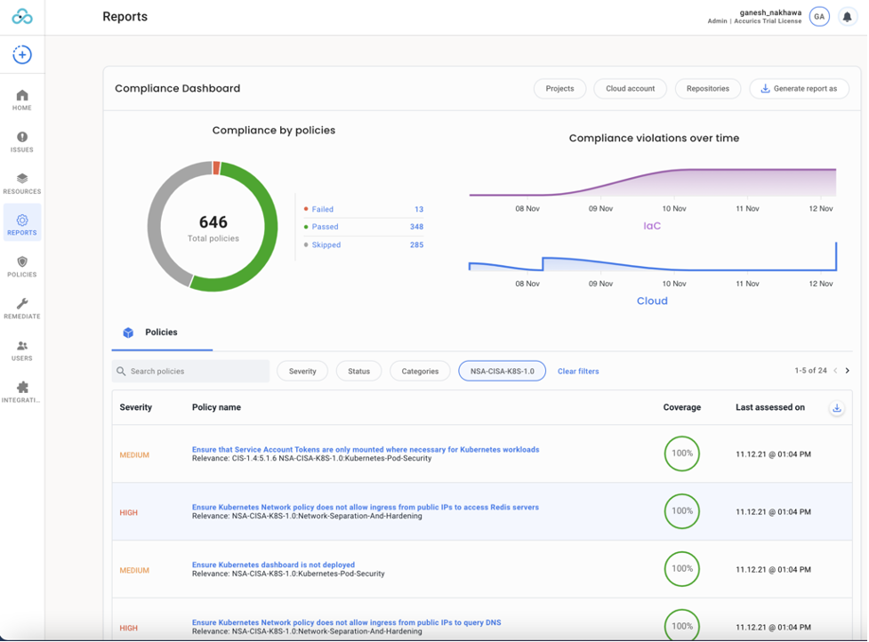Open the Categories filter

pyautogui.click(x=420, y=371)
